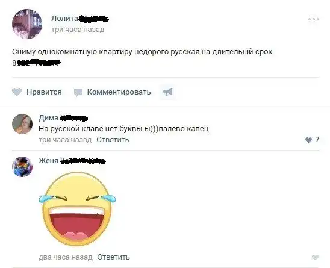Click the speech bubble comment icon
The width and height of the screenshot is (330, 268).
pyautogui.click(x=78, y=92)
